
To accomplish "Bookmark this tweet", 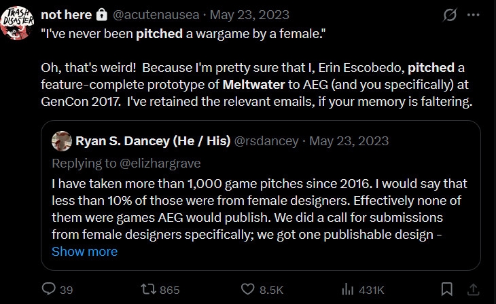I will [447, 289].
